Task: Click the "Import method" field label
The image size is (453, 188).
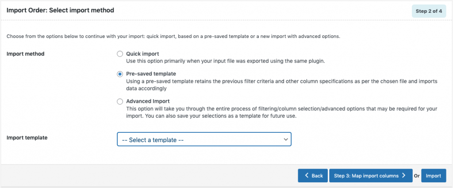Action: point(26,54)
